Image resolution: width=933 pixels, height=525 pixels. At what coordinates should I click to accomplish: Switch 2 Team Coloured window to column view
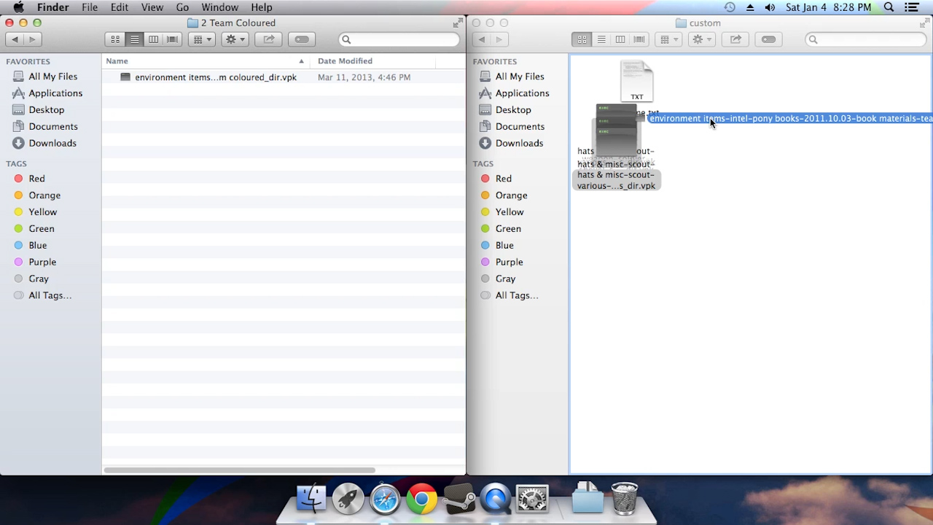[x=153, y=39]
